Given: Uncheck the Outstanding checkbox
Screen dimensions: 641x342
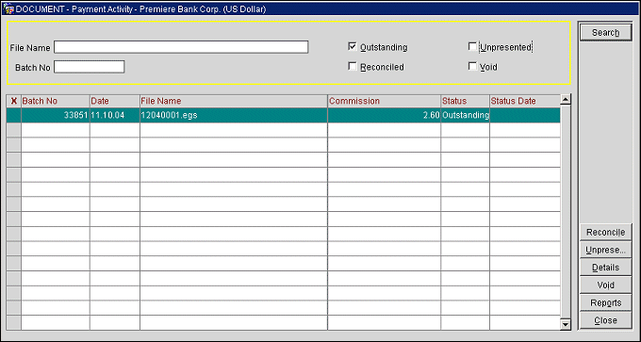Looking at the screenshot, I should point(352,46).
